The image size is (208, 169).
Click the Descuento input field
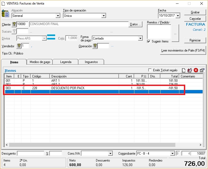tap(31, 154)
